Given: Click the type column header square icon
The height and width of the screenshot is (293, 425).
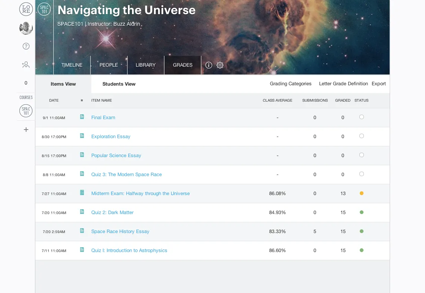Looking at the screenshot, I should 82,101.
